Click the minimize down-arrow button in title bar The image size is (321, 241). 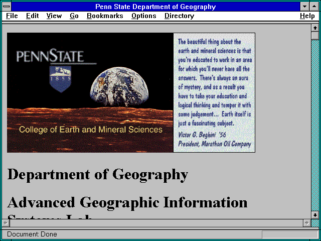tap(305, 7)
